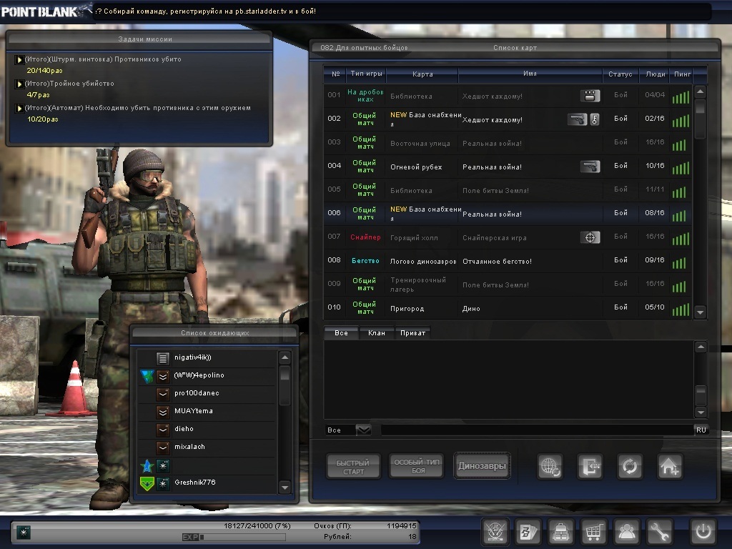
Task: Refresh the room list with circular arrows
Action: click(630, 467)
